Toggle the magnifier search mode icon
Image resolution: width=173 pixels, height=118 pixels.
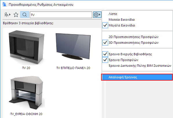(x=25, y=15)
